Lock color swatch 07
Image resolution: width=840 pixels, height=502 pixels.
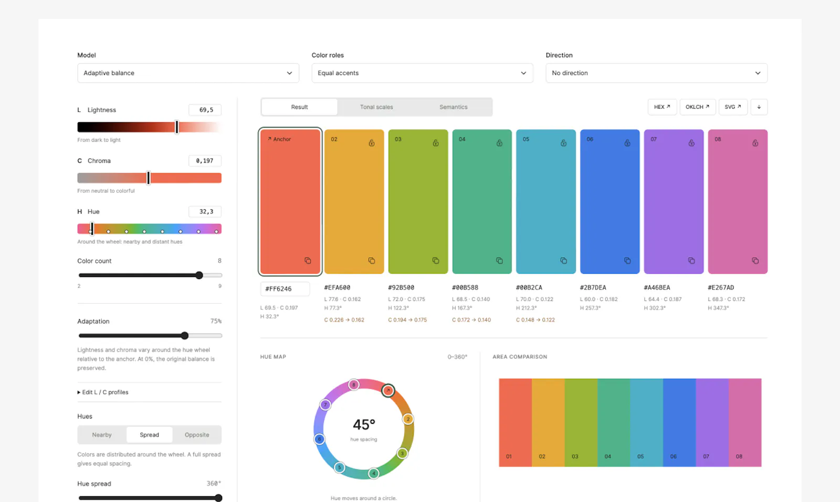691,143
